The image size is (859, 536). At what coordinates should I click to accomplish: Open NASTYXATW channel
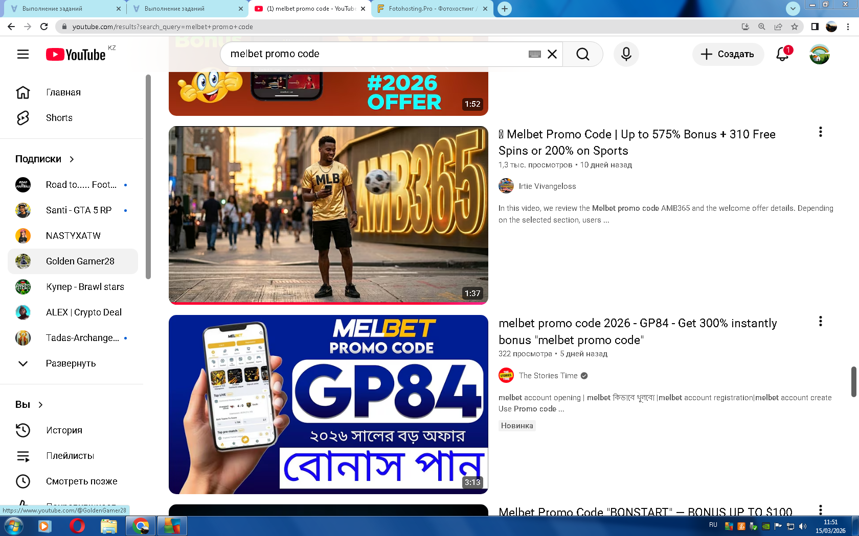point(73,236)
